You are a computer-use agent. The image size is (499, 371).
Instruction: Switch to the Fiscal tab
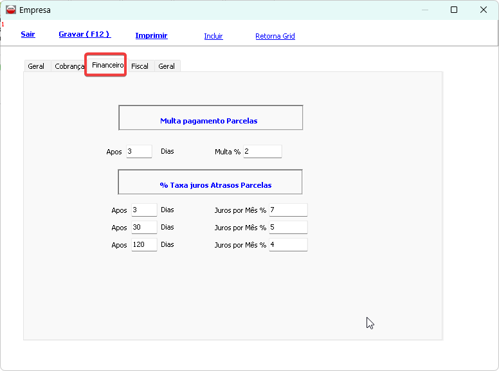click(140, 66)
